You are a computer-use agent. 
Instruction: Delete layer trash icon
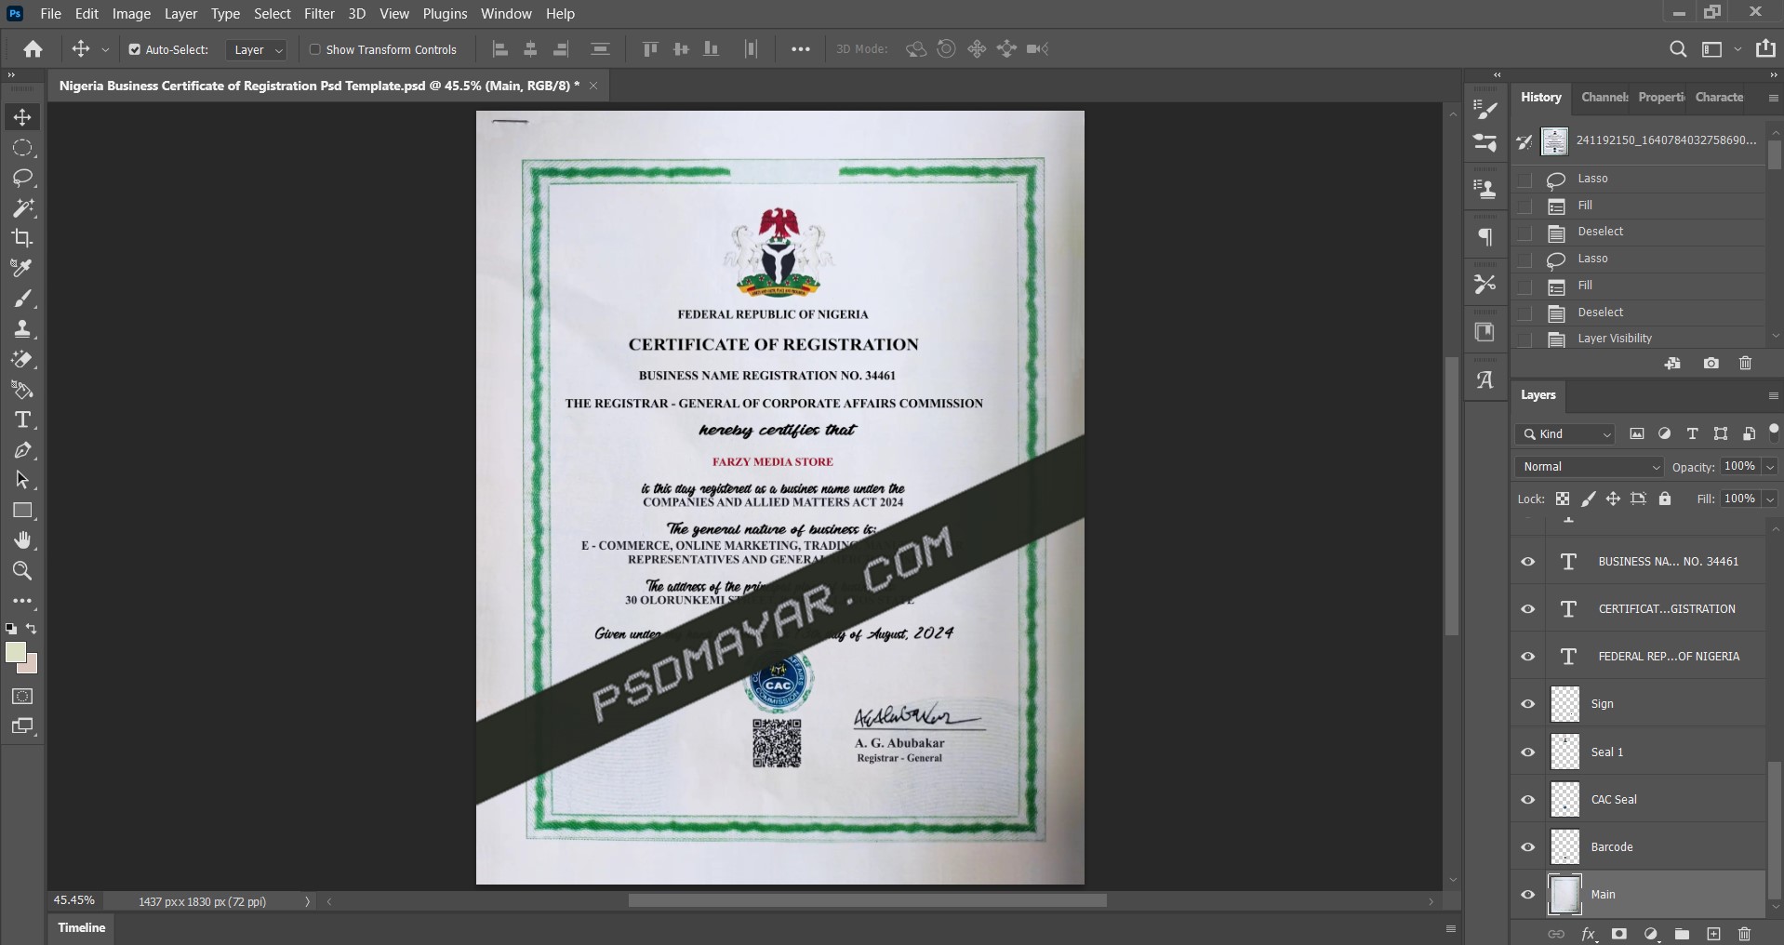(1744, 934)
